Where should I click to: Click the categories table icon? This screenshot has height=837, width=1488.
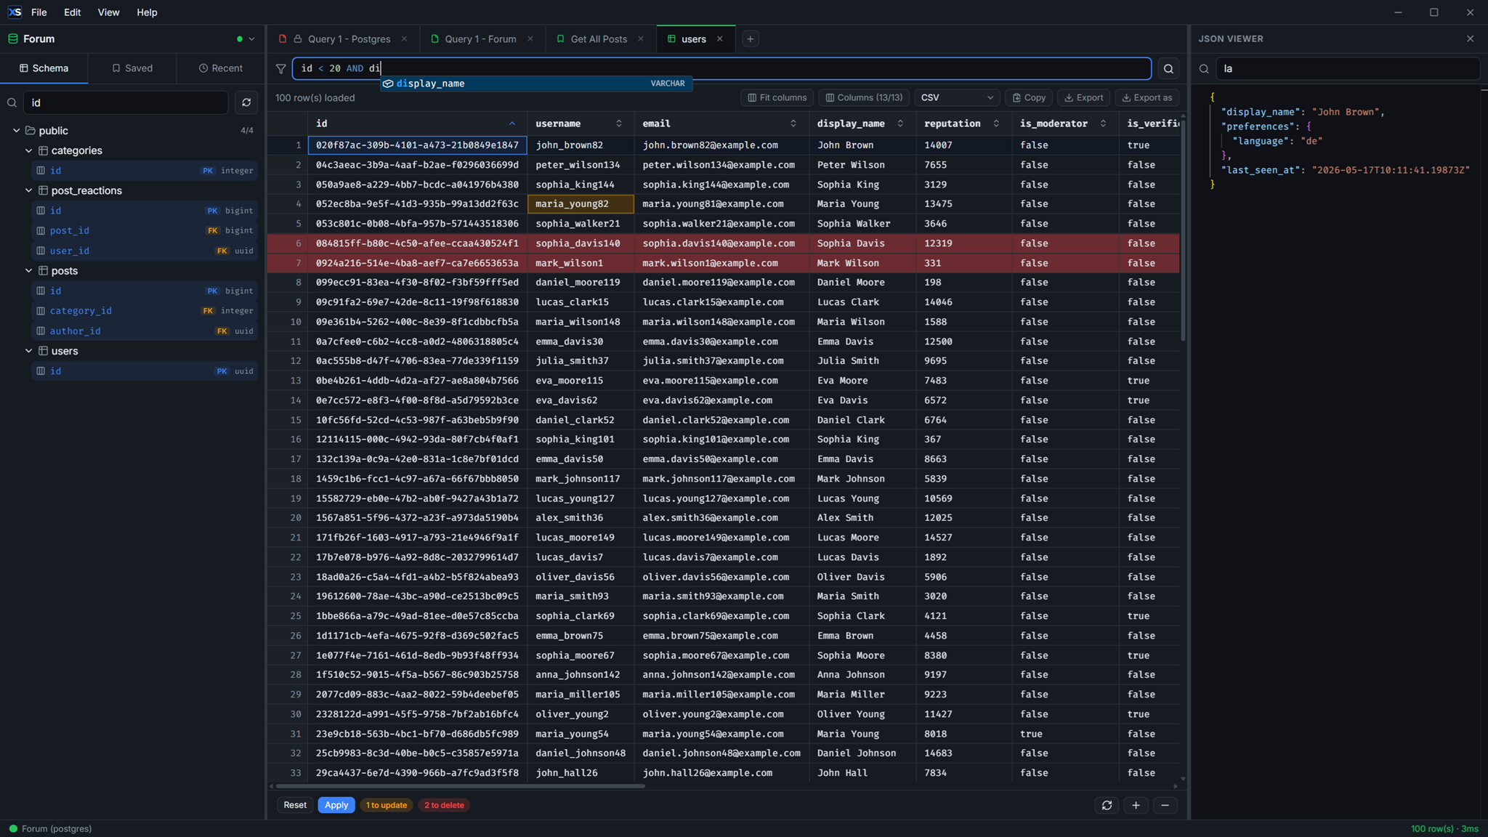43,150
